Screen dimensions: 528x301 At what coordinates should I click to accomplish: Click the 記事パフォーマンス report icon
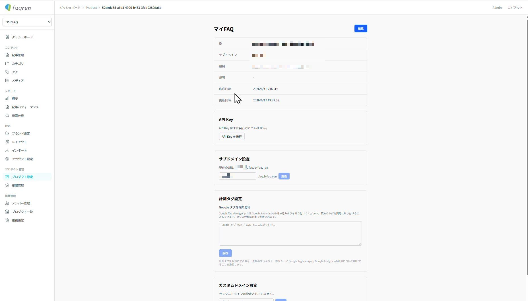(x=7, y=107)
